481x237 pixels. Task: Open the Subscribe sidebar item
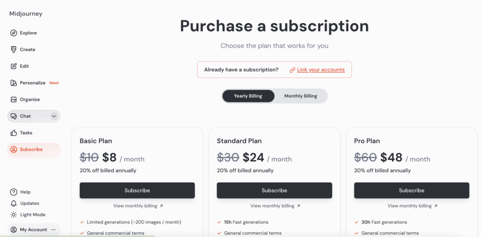(31, 149)
